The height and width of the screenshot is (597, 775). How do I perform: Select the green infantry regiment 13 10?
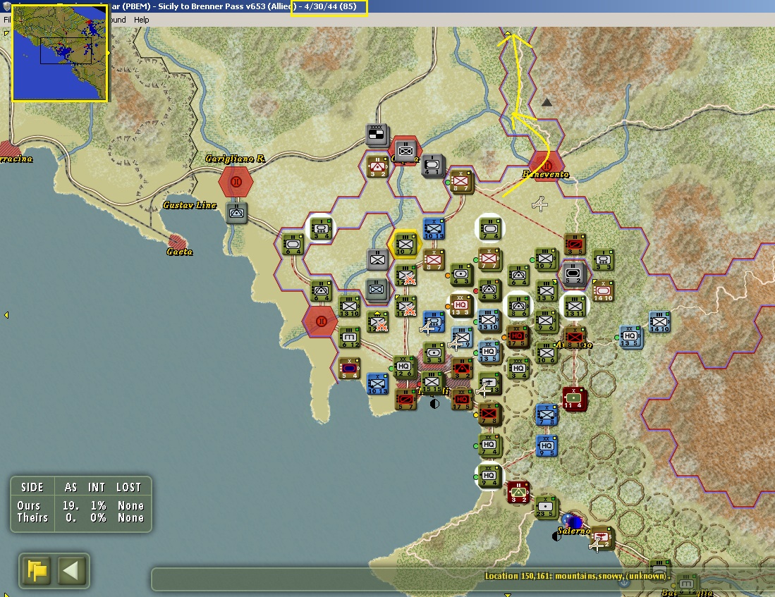point(349,307)
